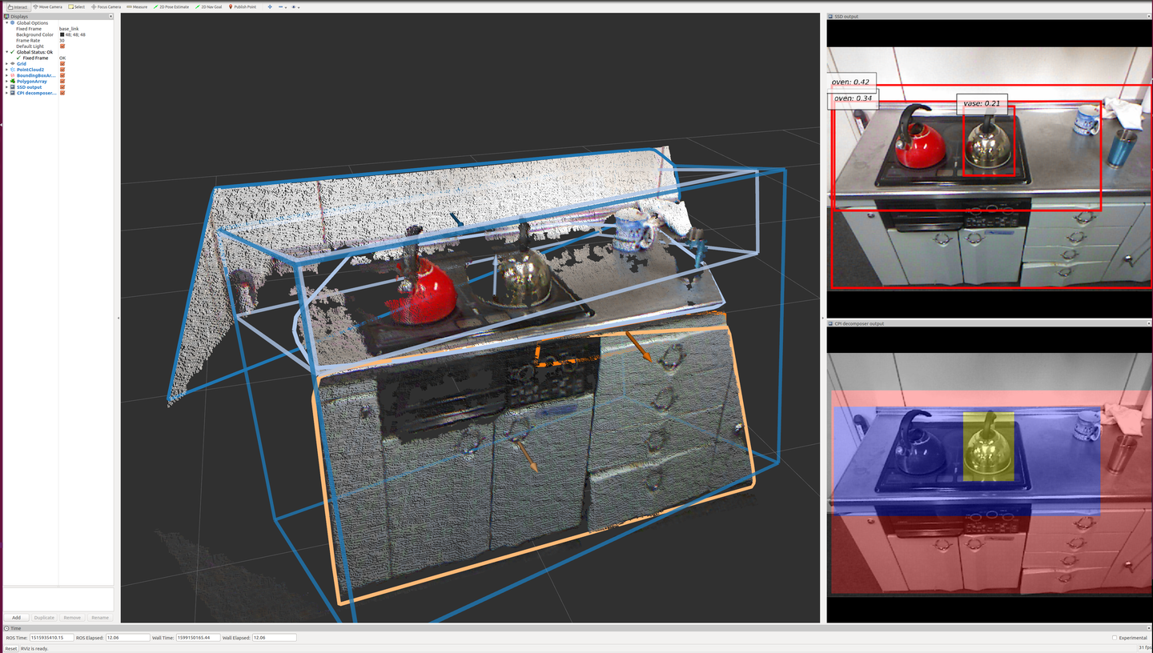Expand the Grid display properties
Viewport: 1153px width, 653px height.
coord(7,64)
